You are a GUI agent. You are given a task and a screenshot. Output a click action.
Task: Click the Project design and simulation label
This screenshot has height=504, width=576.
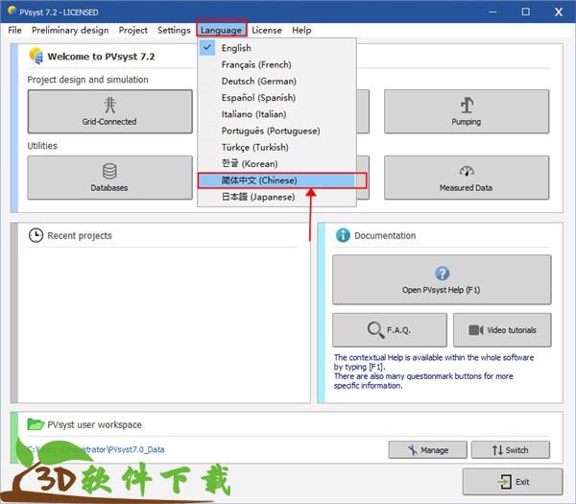87,80
